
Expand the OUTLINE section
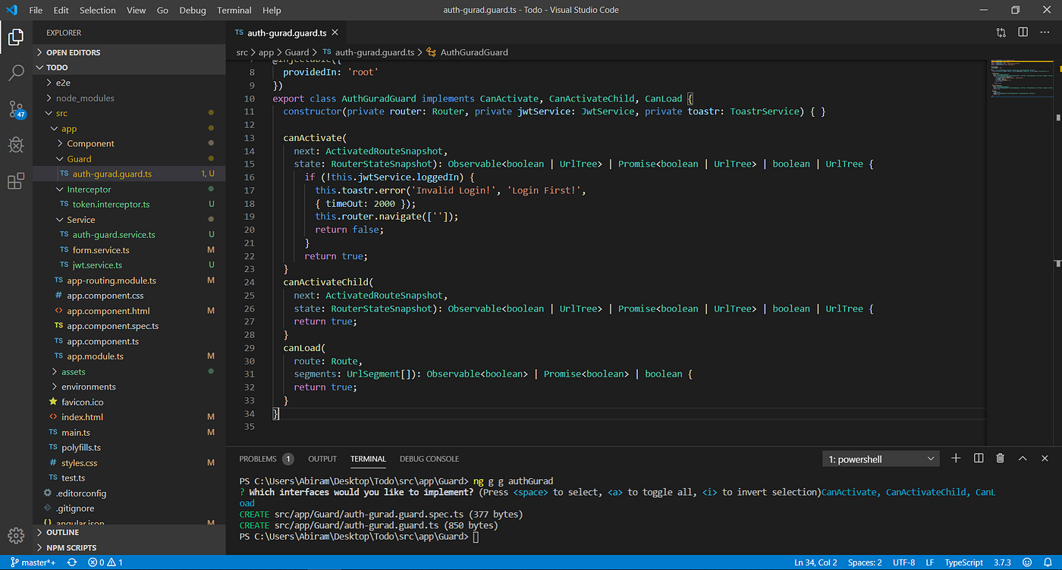tap(62, 532)
